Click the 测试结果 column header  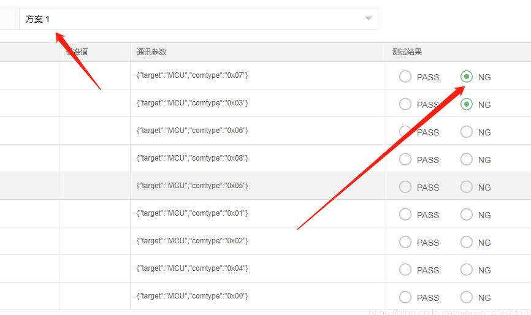tap(407, 52)
